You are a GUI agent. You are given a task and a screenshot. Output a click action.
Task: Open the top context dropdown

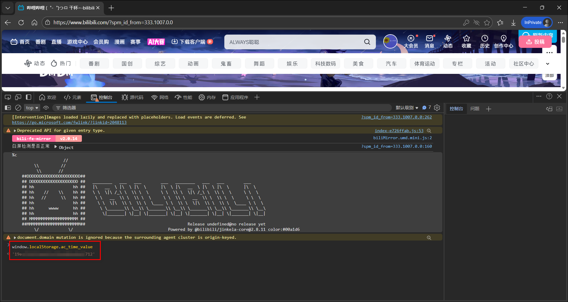pyautogui.click(x=32, y=108)
